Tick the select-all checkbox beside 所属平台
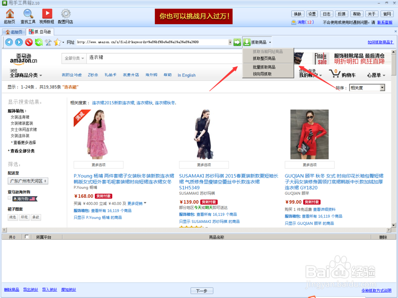 coord(26,237)
